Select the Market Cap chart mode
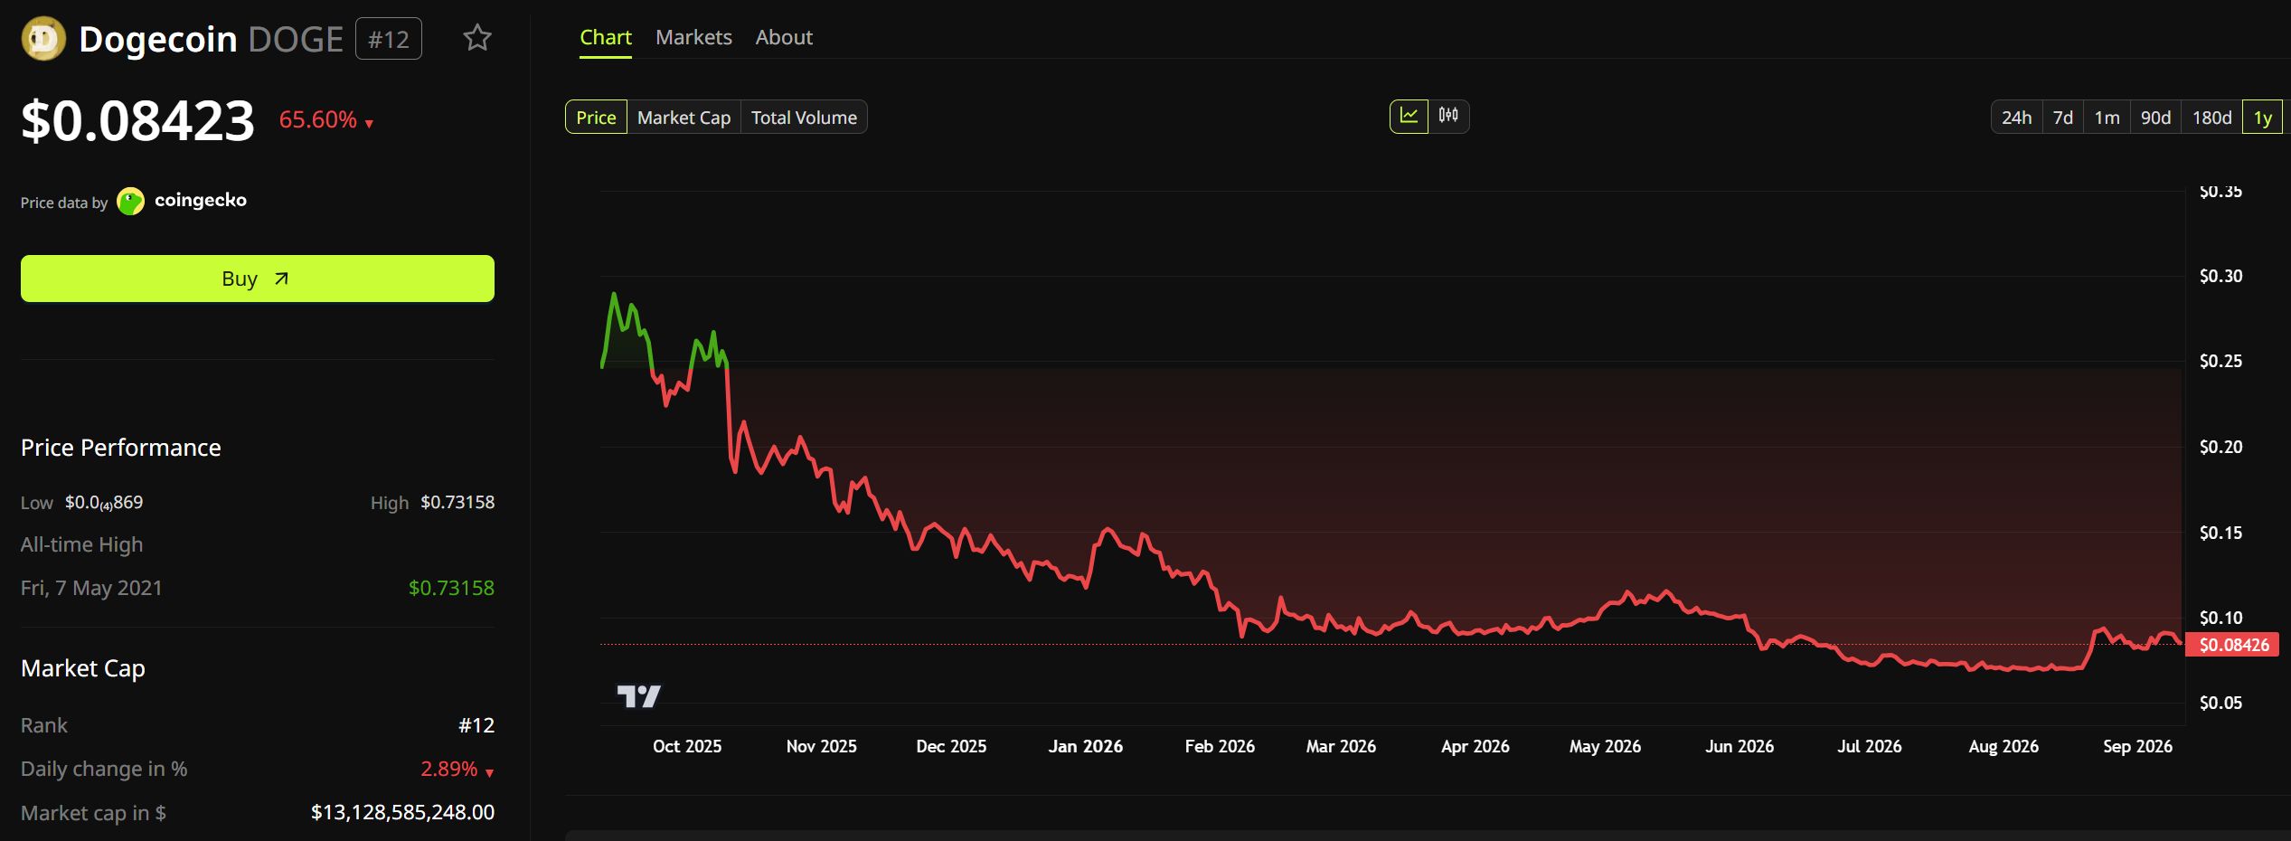Screen dimensions: 2291x841 coord(684,117)
